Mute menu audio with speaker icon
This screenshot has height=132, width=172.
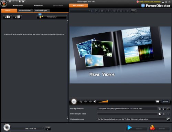95,101
